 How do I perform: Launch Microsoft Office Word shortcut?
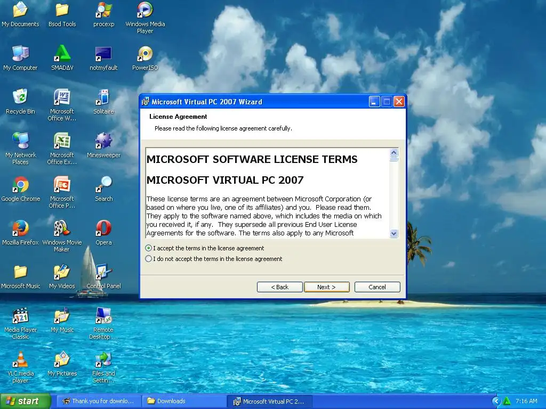coord(62,97)
